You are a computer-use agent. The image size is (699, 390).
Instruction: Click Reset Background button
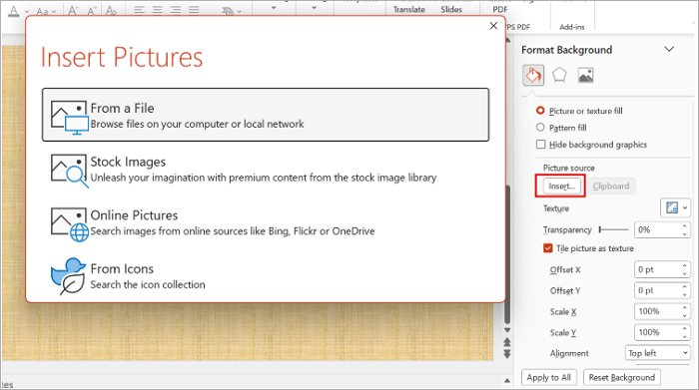(x=622, y=378)
